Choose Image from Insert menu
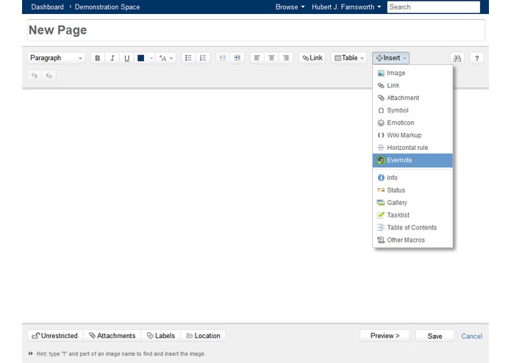Screen dimensions: 511x363 (412, 73)
